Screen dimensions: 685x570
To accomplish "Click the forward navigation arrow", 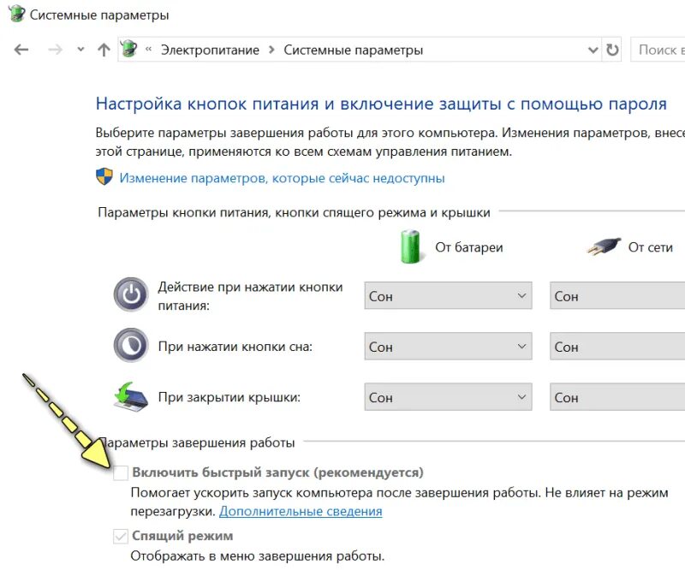I will [x=55, y=50].
